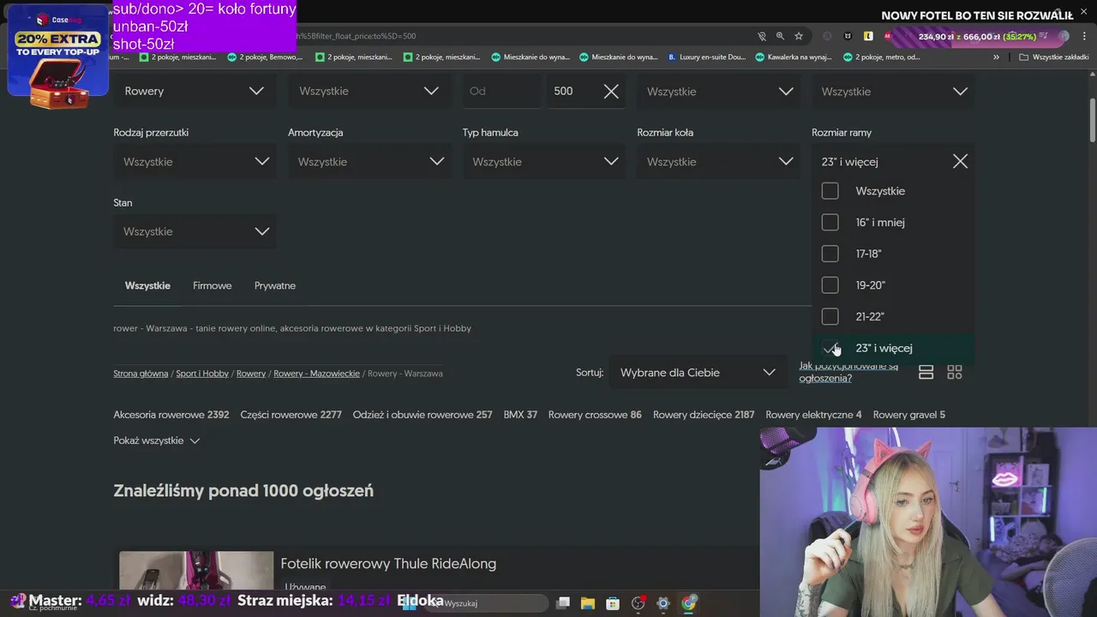Screen dimensions: 1097x617
Task: Open the red AB extension icon
Action: coord(889,36)
